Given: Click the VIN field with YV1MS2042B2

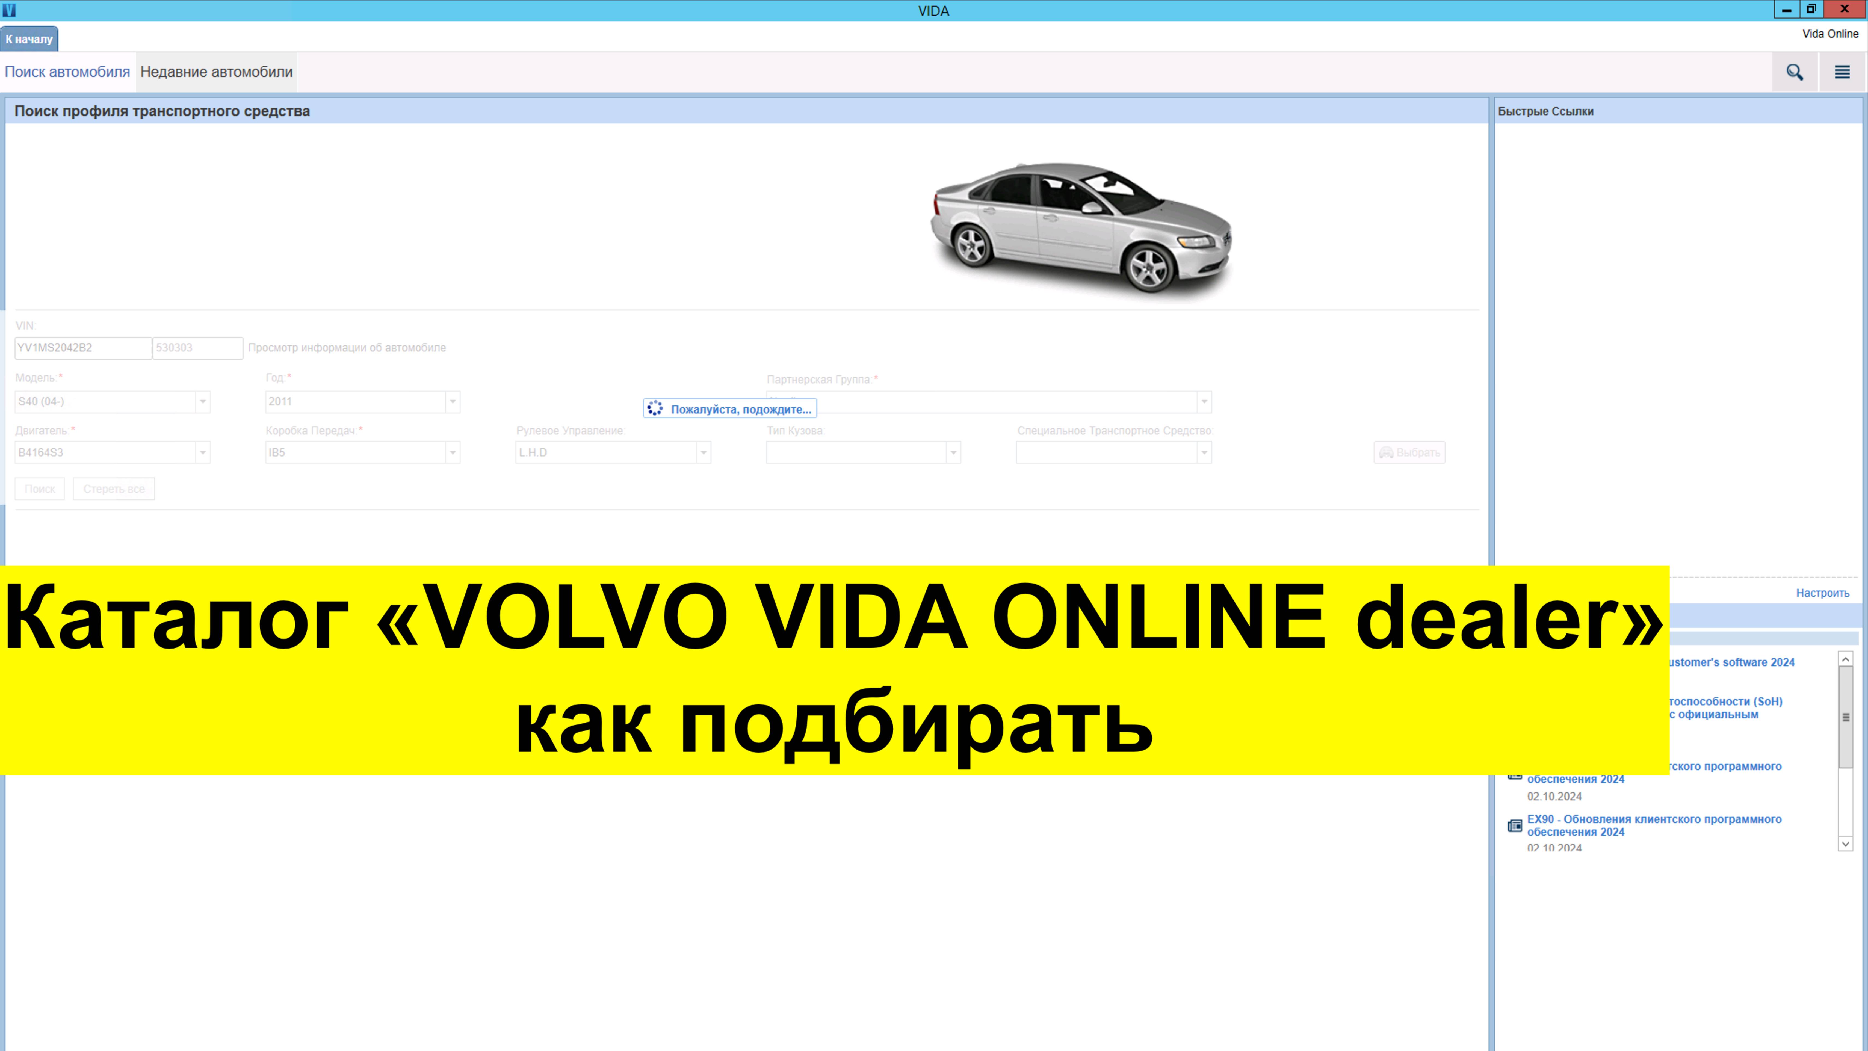Looking at the screenshot, I should click(83, 348).
